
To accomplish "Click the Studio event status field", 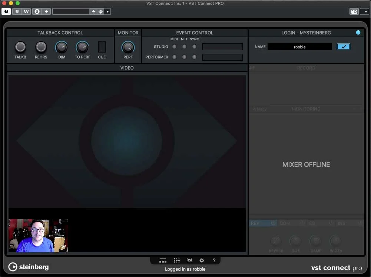I will (222, 47).
